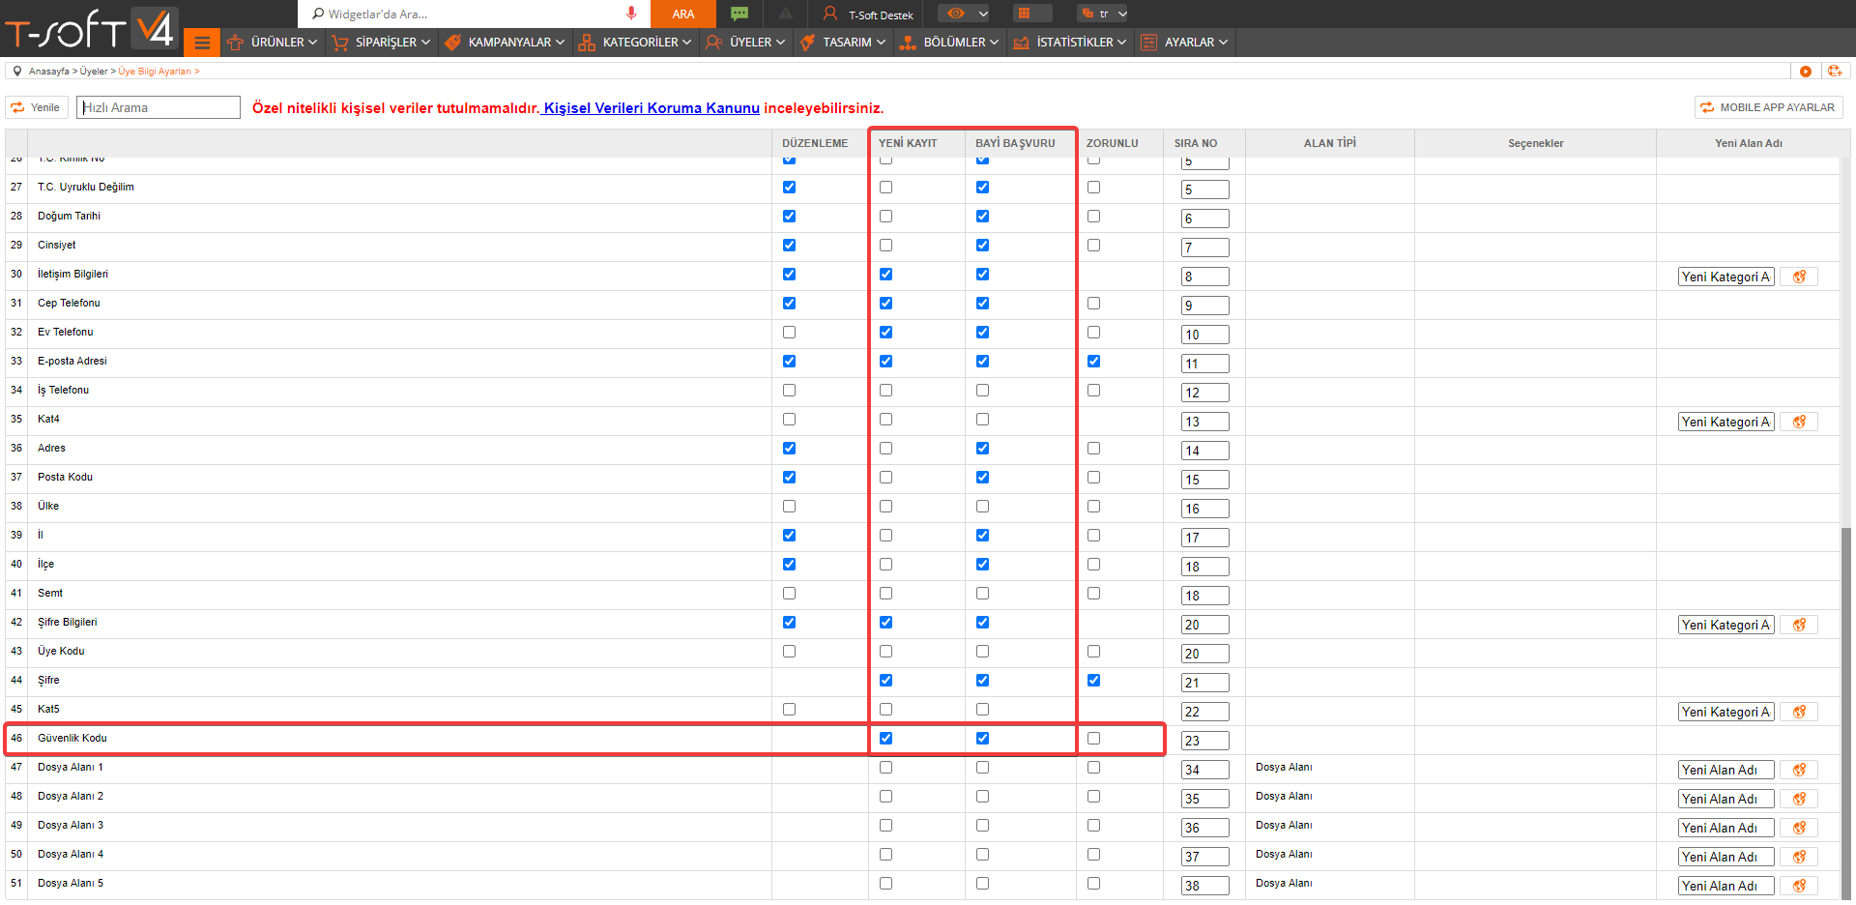Click the Yenile refresh button
Image resolution: width=1856 pixels, height=905 pixels.
[36, 107]
